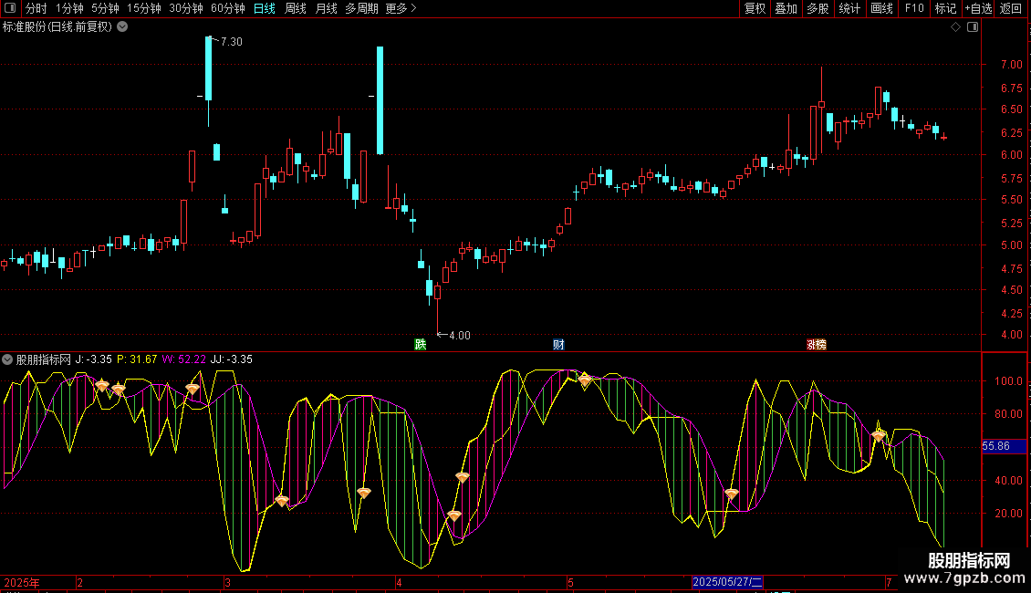Image resolution: width=1031 pixels, height=593 pixels.
Task: Open the F10 company info
Action: pyautogui.click(x=914, y=8)
